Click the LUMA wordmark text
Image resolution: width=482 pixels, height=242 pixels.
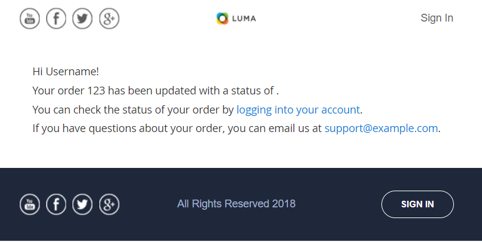244,19
